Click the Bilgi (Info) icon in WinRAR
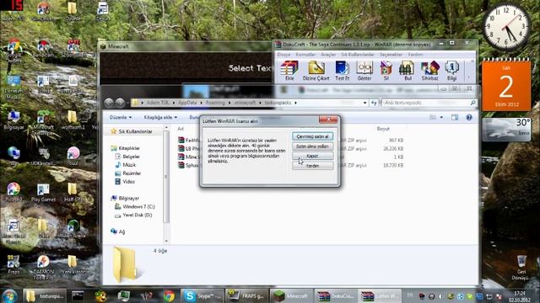 tap(451, 71)
